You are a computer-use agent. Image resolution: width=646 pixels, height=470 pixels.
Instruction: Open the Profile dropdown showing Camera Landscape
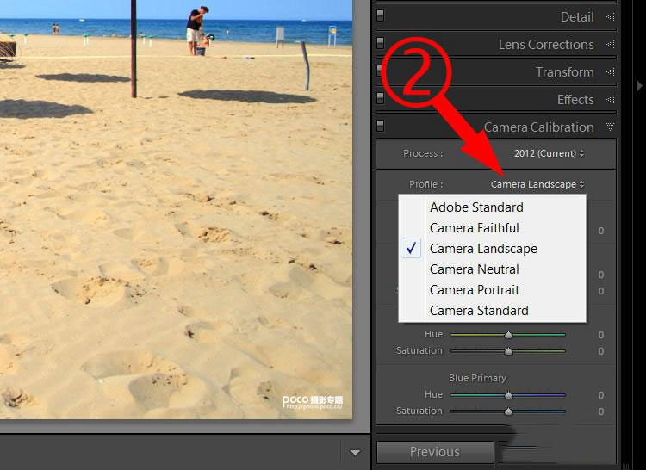pos(537,184)
